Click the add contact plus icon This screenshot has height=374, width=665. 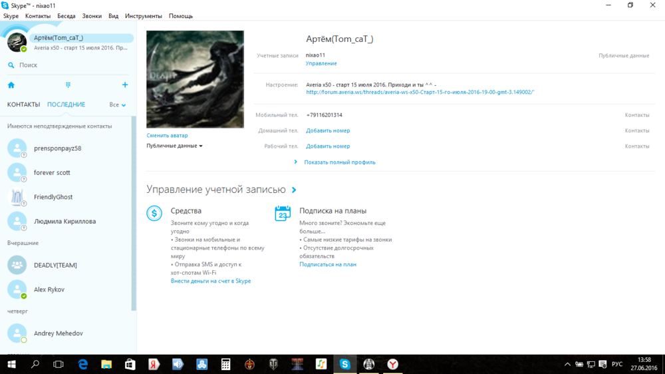pos(125,85)
